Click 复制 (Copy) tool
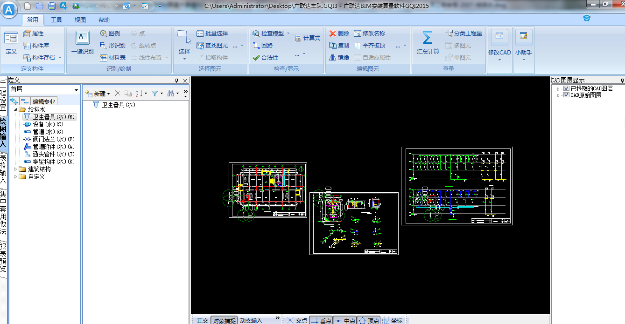The height and width of the screenshot is (324, 625). [339, 46]
